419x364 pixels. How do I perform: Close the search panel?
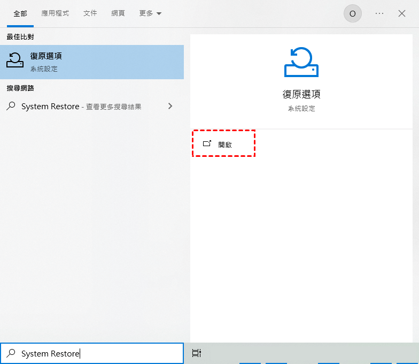pos(402,13)
